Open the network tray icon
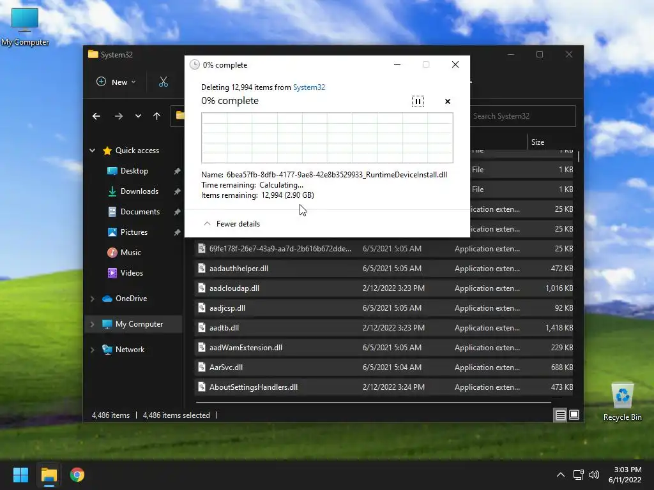654x490 pixels. pos(578,475)
